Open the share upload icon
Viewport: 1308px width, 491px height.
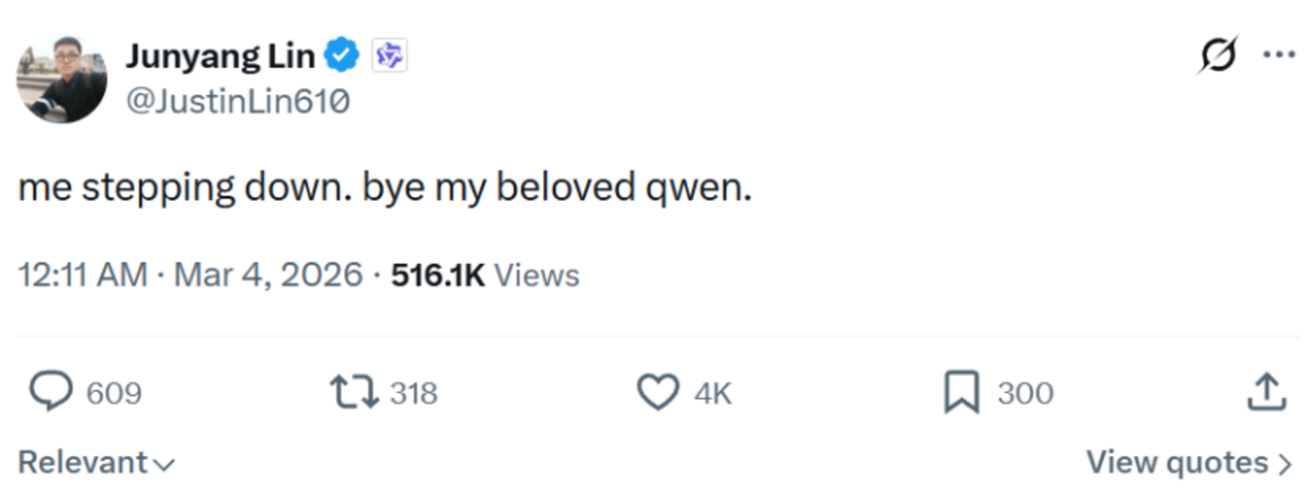(1266, 392)
